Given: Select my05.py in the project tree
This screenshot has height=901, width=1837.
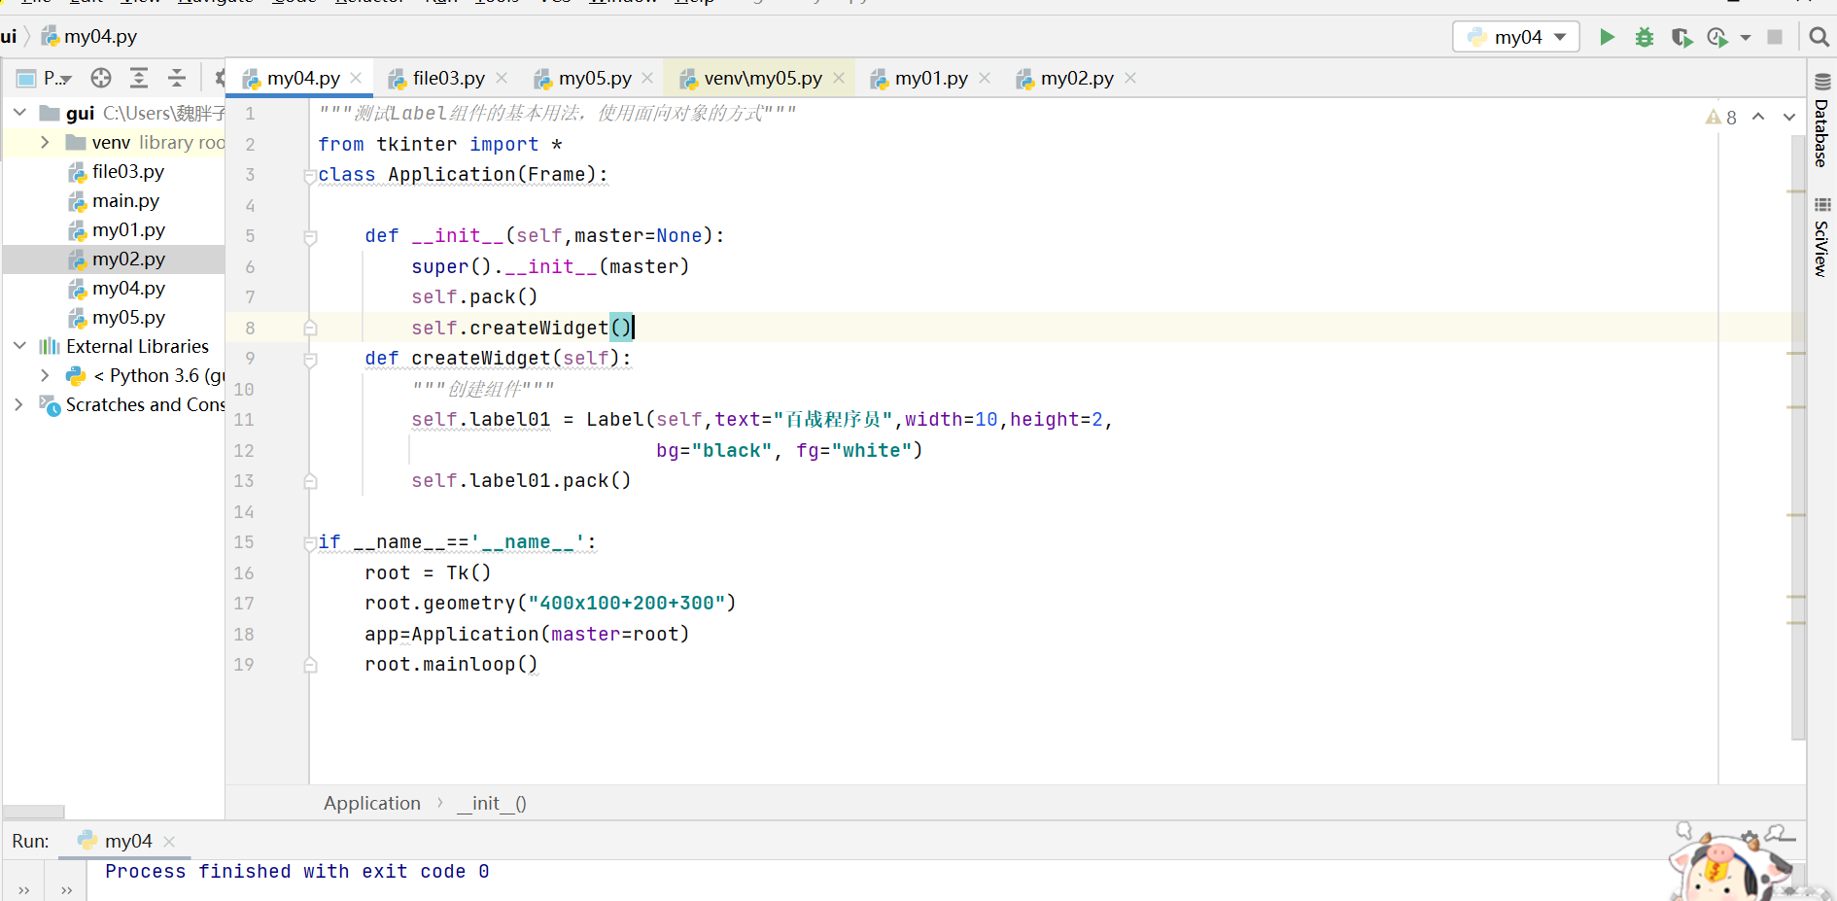Looking at the screenshot, I should tap(115, 317).
